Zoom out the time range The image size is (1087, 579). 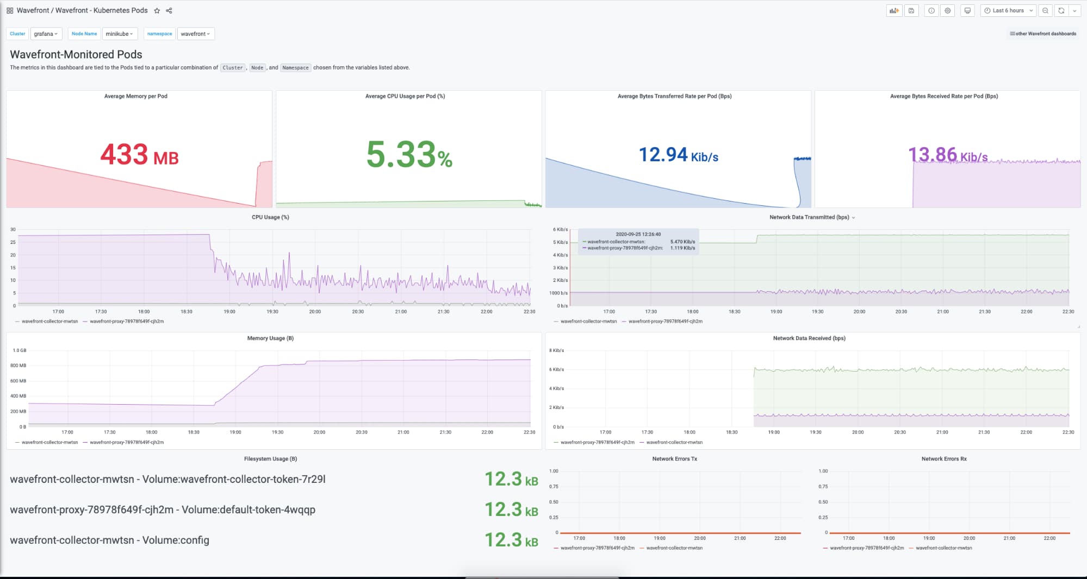click(1045, 10)
